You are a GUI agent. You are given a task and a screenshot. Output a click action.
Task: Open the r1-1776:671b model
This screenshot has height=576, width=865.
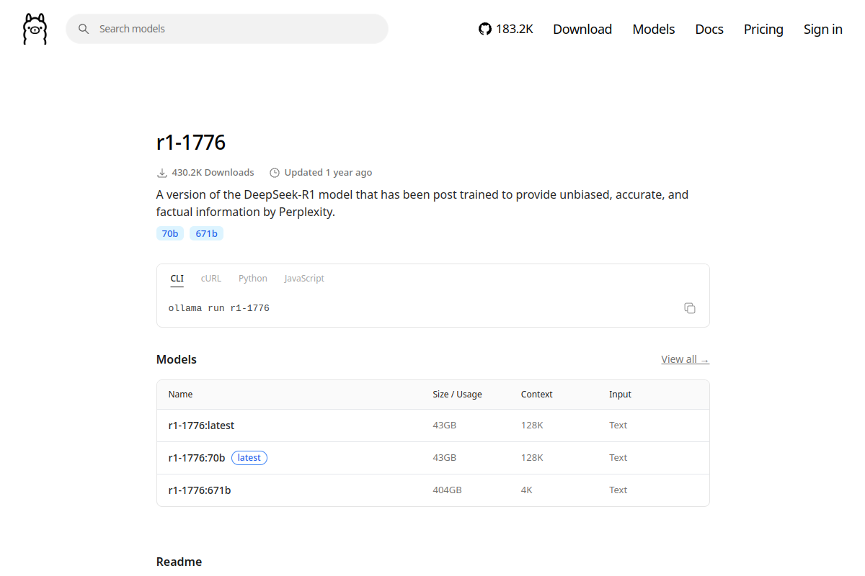click(x=200, y=490)
